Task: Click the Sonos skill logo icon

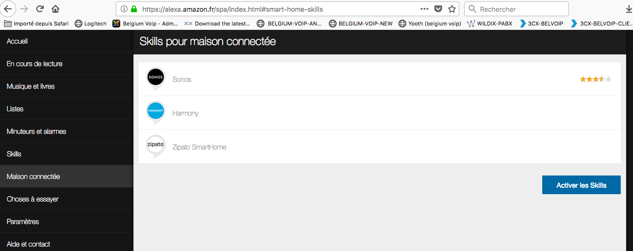Action: pos(156,78)
